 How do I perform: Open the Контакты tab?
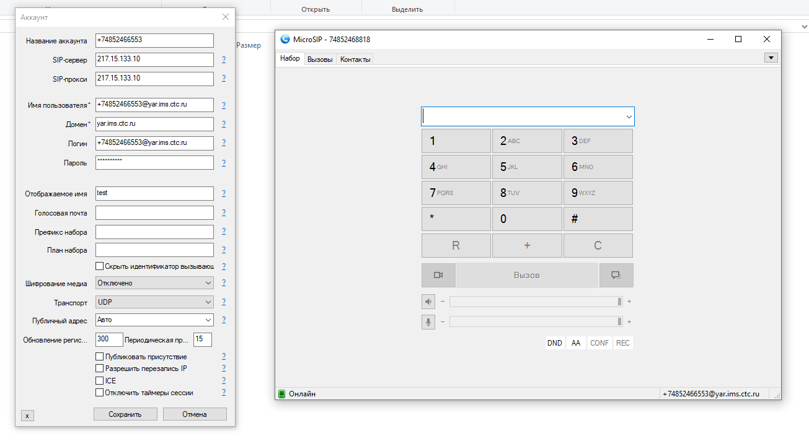[355, 59]
